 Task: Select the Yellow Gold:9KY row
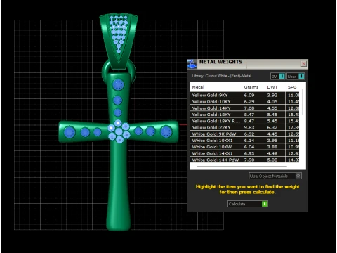pos(244,95)
